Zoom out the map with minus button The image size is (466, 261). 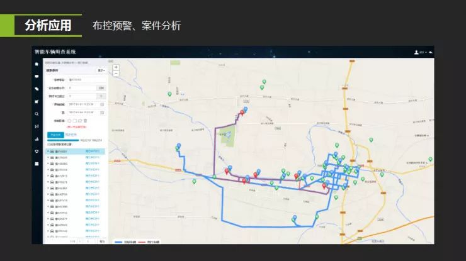tap(116, 74)
